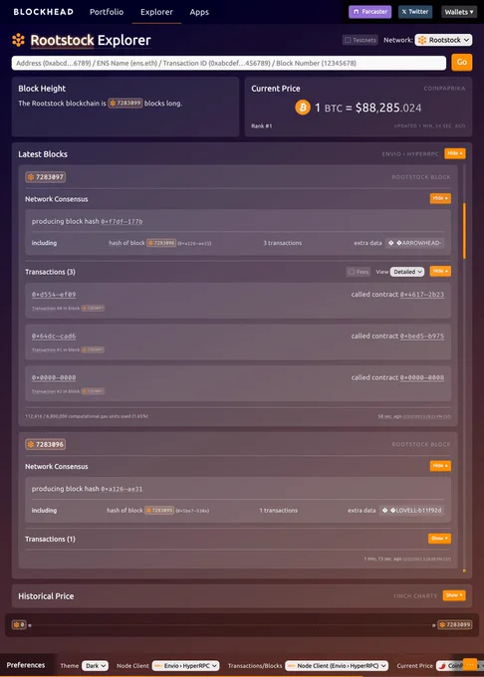Hide Network Consensus for block 7283097
Viewport: 484px width, 677px height.
[440, 198]
